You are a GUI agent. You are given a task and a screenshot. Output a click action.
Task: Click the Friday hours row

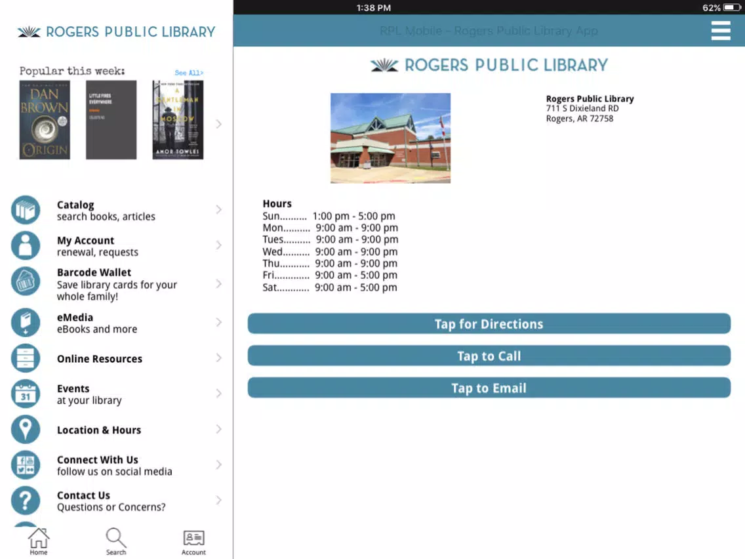pos(330,275)
